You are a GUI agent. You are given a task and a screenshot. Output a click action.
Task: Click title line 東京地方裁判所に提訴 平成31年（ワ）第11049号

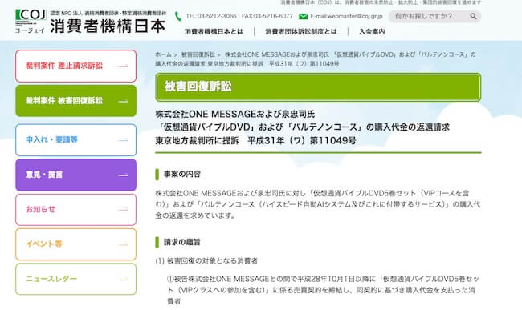click(x=255, y=140)
